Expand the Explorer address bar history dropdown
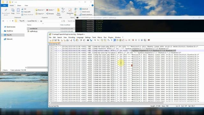This screenshot has width=204, height=115. point(62,21)
